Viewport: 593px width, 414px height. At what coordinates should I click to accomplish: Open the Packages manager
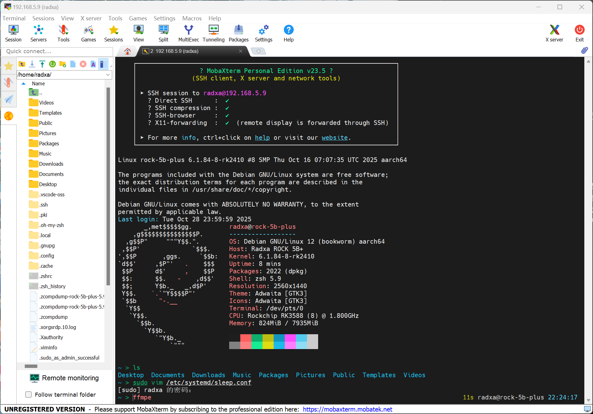click(x=238, y=33)
